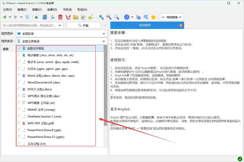Open the 编辑(E) menu

point(22,10)
